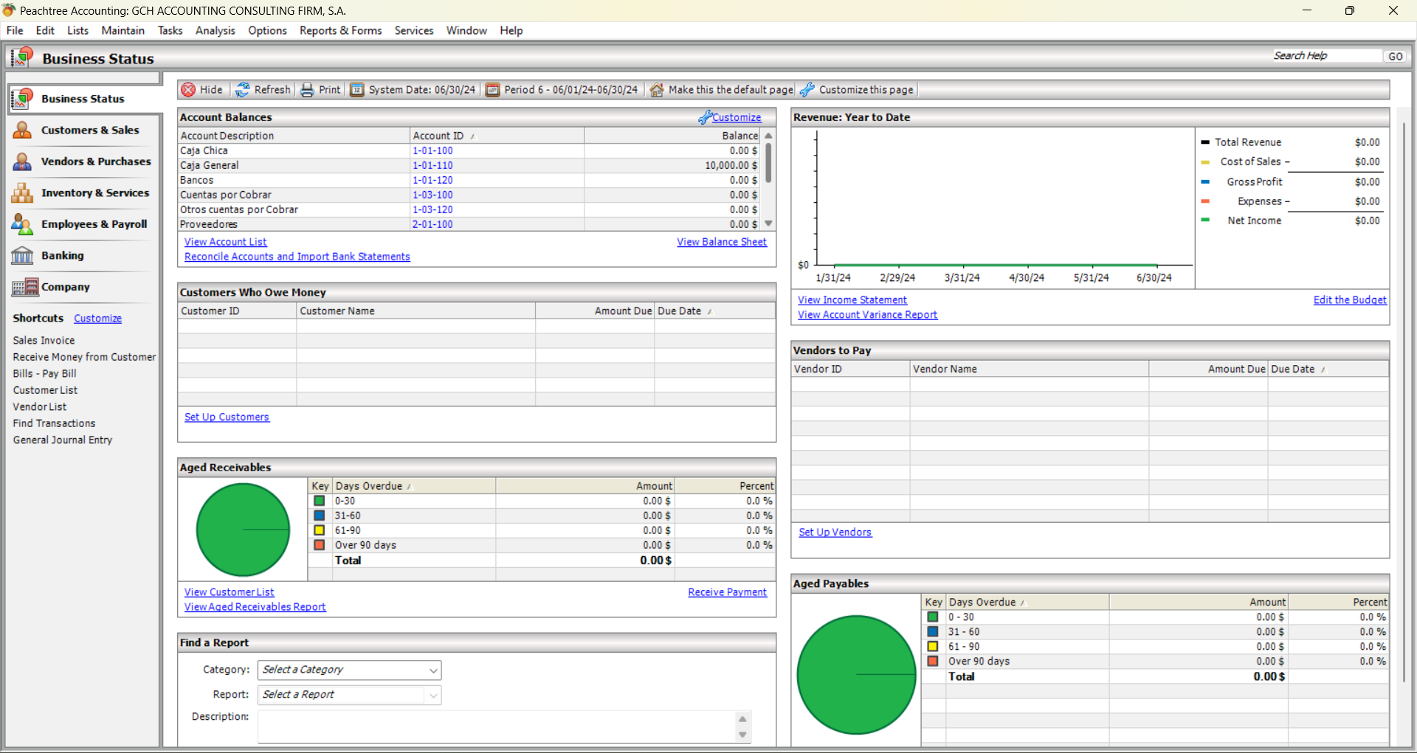Open account ID 1-01-110 link
Screen dimensions: 1417x753
pyautogui.click(x=432, y=166)
